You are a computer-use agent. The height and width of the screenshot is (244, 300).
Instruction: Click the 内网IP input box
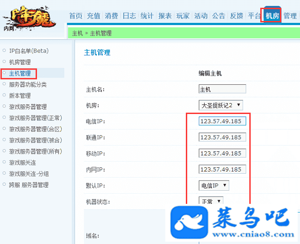[222, 169]
